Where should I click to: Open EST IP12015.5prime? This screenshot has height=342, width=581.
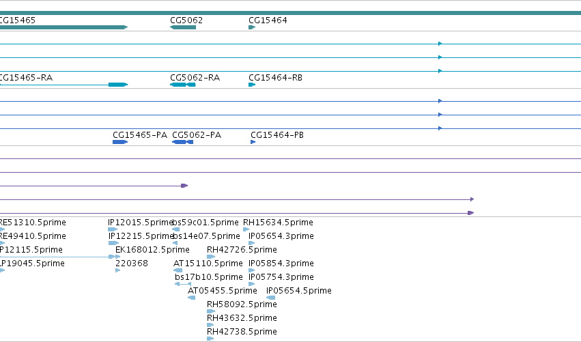[141, 223]
